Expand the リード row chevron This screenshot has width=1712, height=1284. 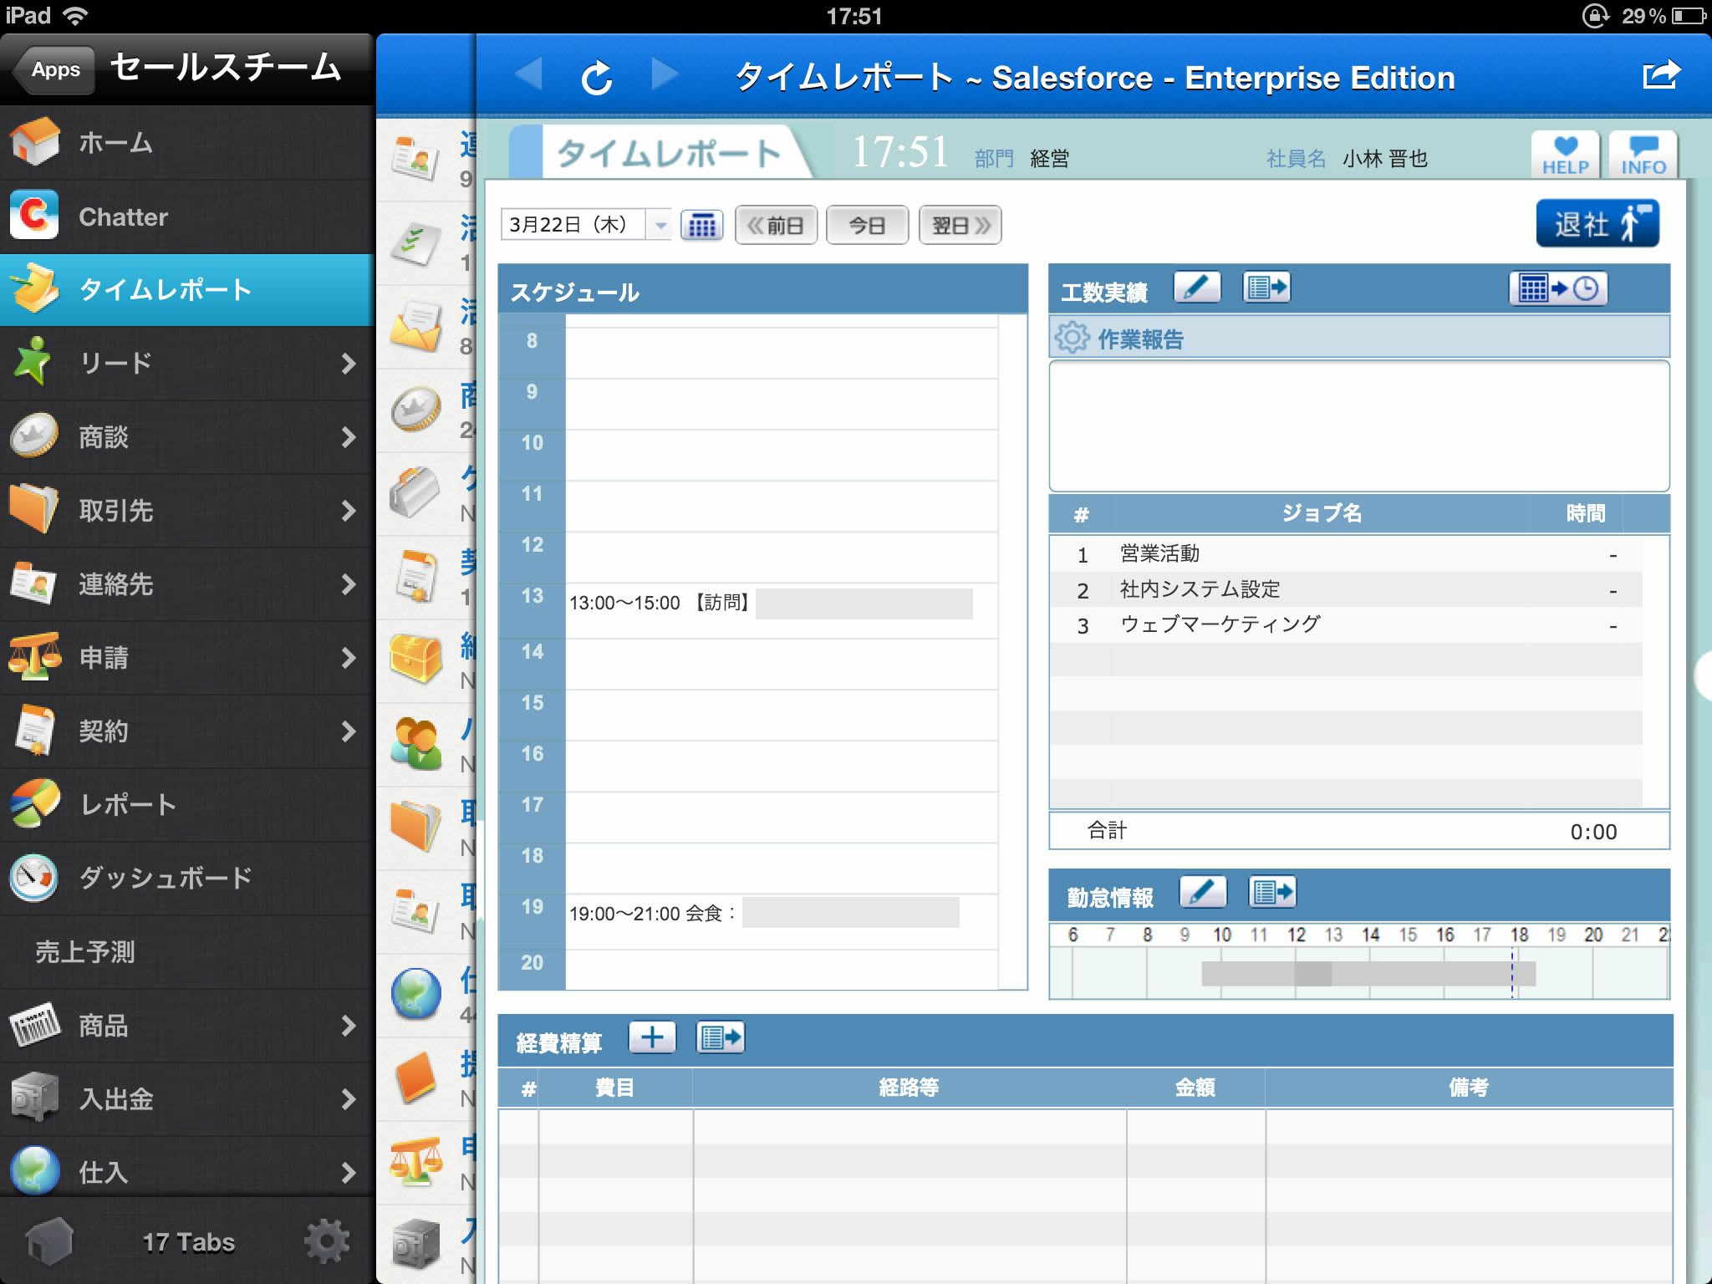tap(349, 363)
